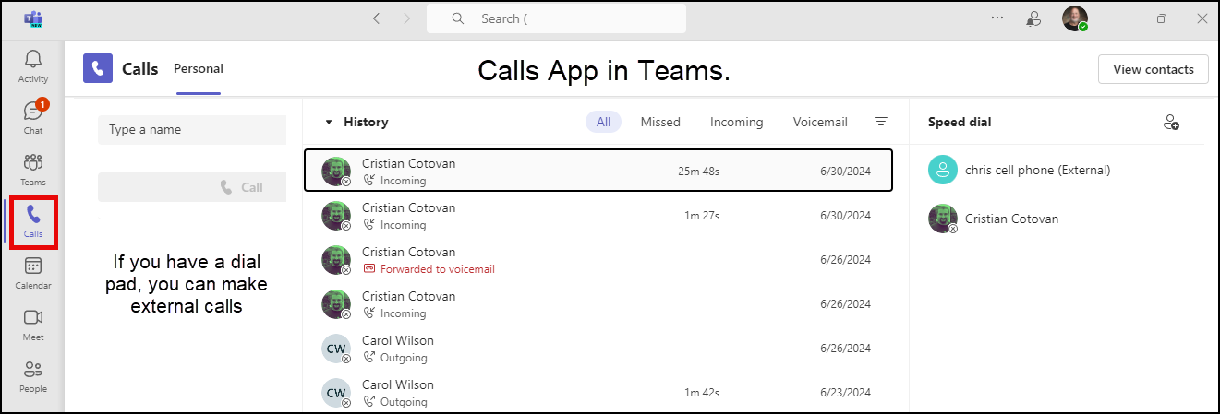
Task: Open the Teams section in sidebar
Action: click(33, 170)
